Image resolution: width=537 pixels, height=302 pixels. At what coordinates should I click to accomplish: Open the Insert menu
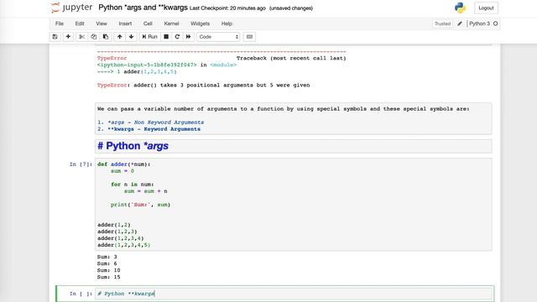point(125,23)
